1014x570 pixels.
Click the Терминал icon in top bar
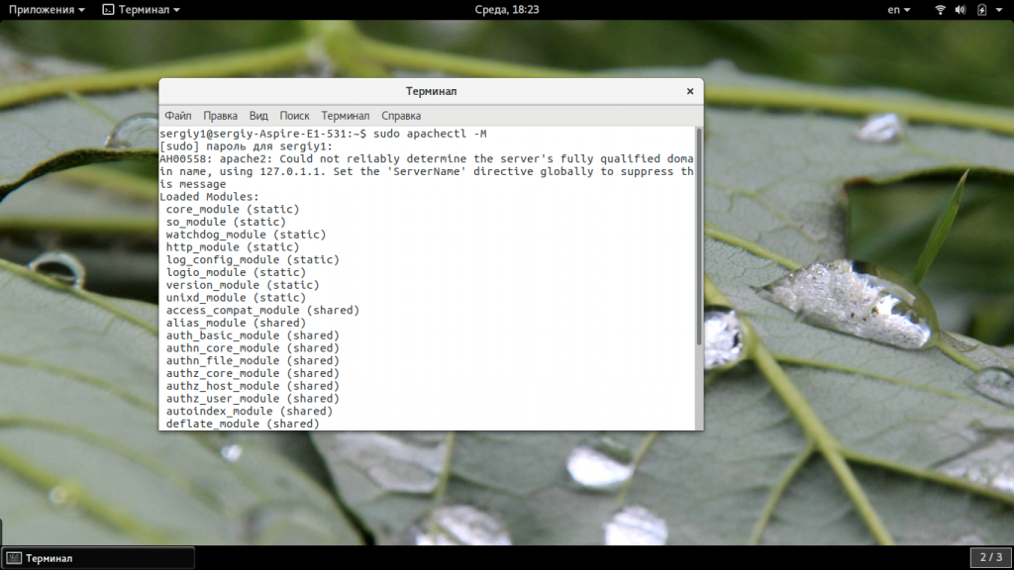click(108, 10)
